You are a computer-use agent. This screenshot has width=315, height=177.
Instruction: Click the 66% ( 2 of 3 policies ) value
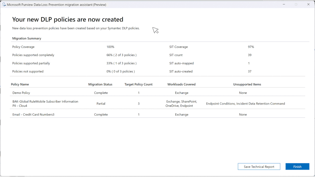[121, 55]
